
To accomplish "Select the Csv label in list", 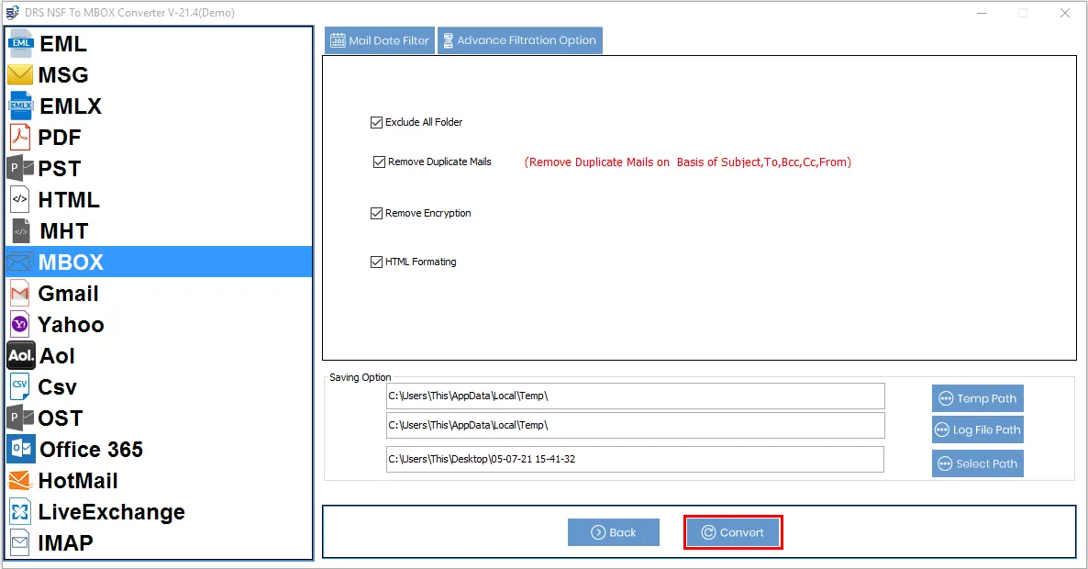I will pyautogui.click(x=57, y=387).
